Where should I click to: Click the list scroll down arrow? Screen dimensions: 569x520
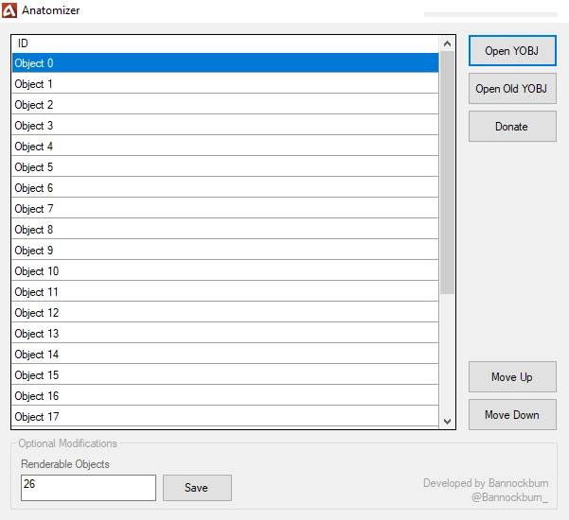[448, 421]
